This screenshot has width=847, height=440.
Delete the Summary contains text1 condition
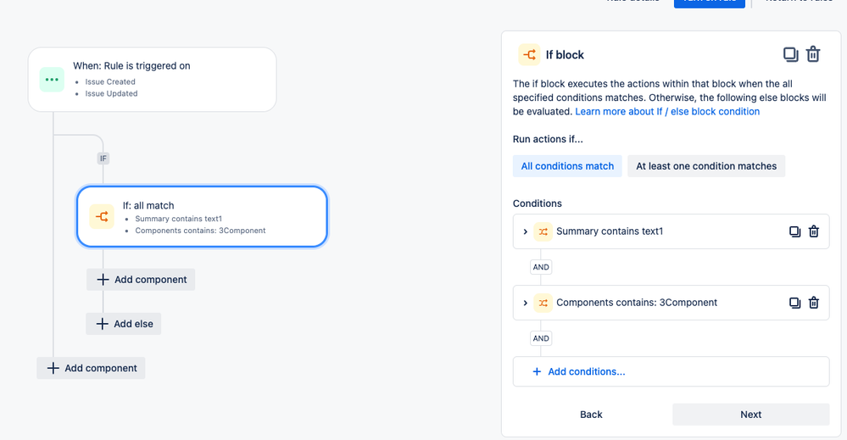(x=813, y=231)
